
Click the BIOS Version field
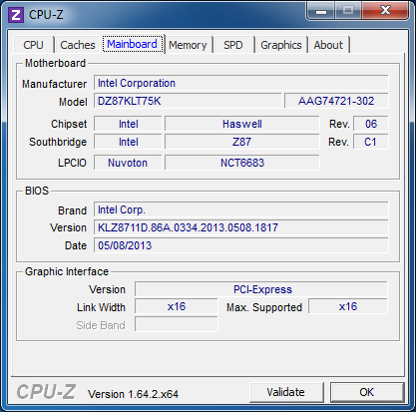click(241, 227)
